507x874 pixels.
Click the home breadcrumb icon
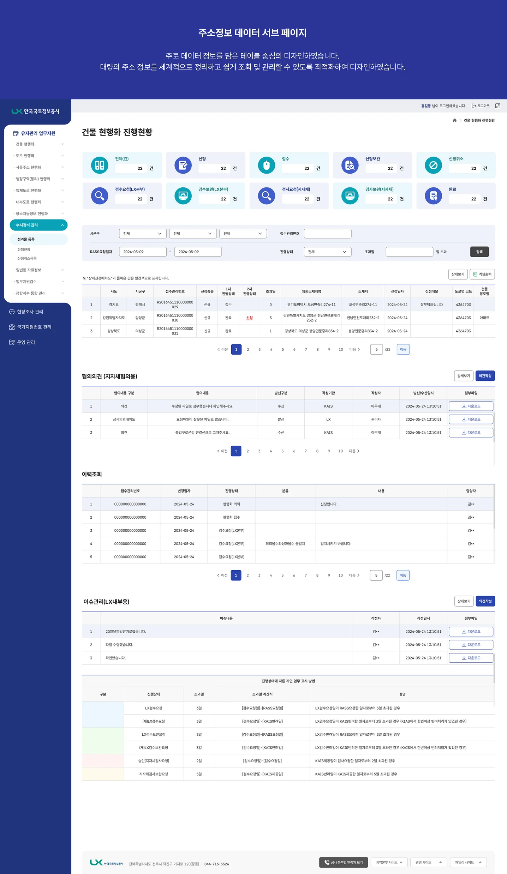pos(454,121)
